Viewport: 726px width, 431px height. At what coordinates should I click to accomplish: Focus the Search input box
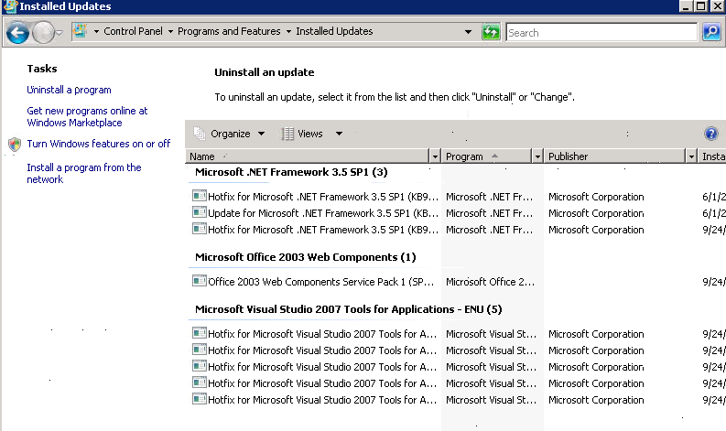point(601,32)
